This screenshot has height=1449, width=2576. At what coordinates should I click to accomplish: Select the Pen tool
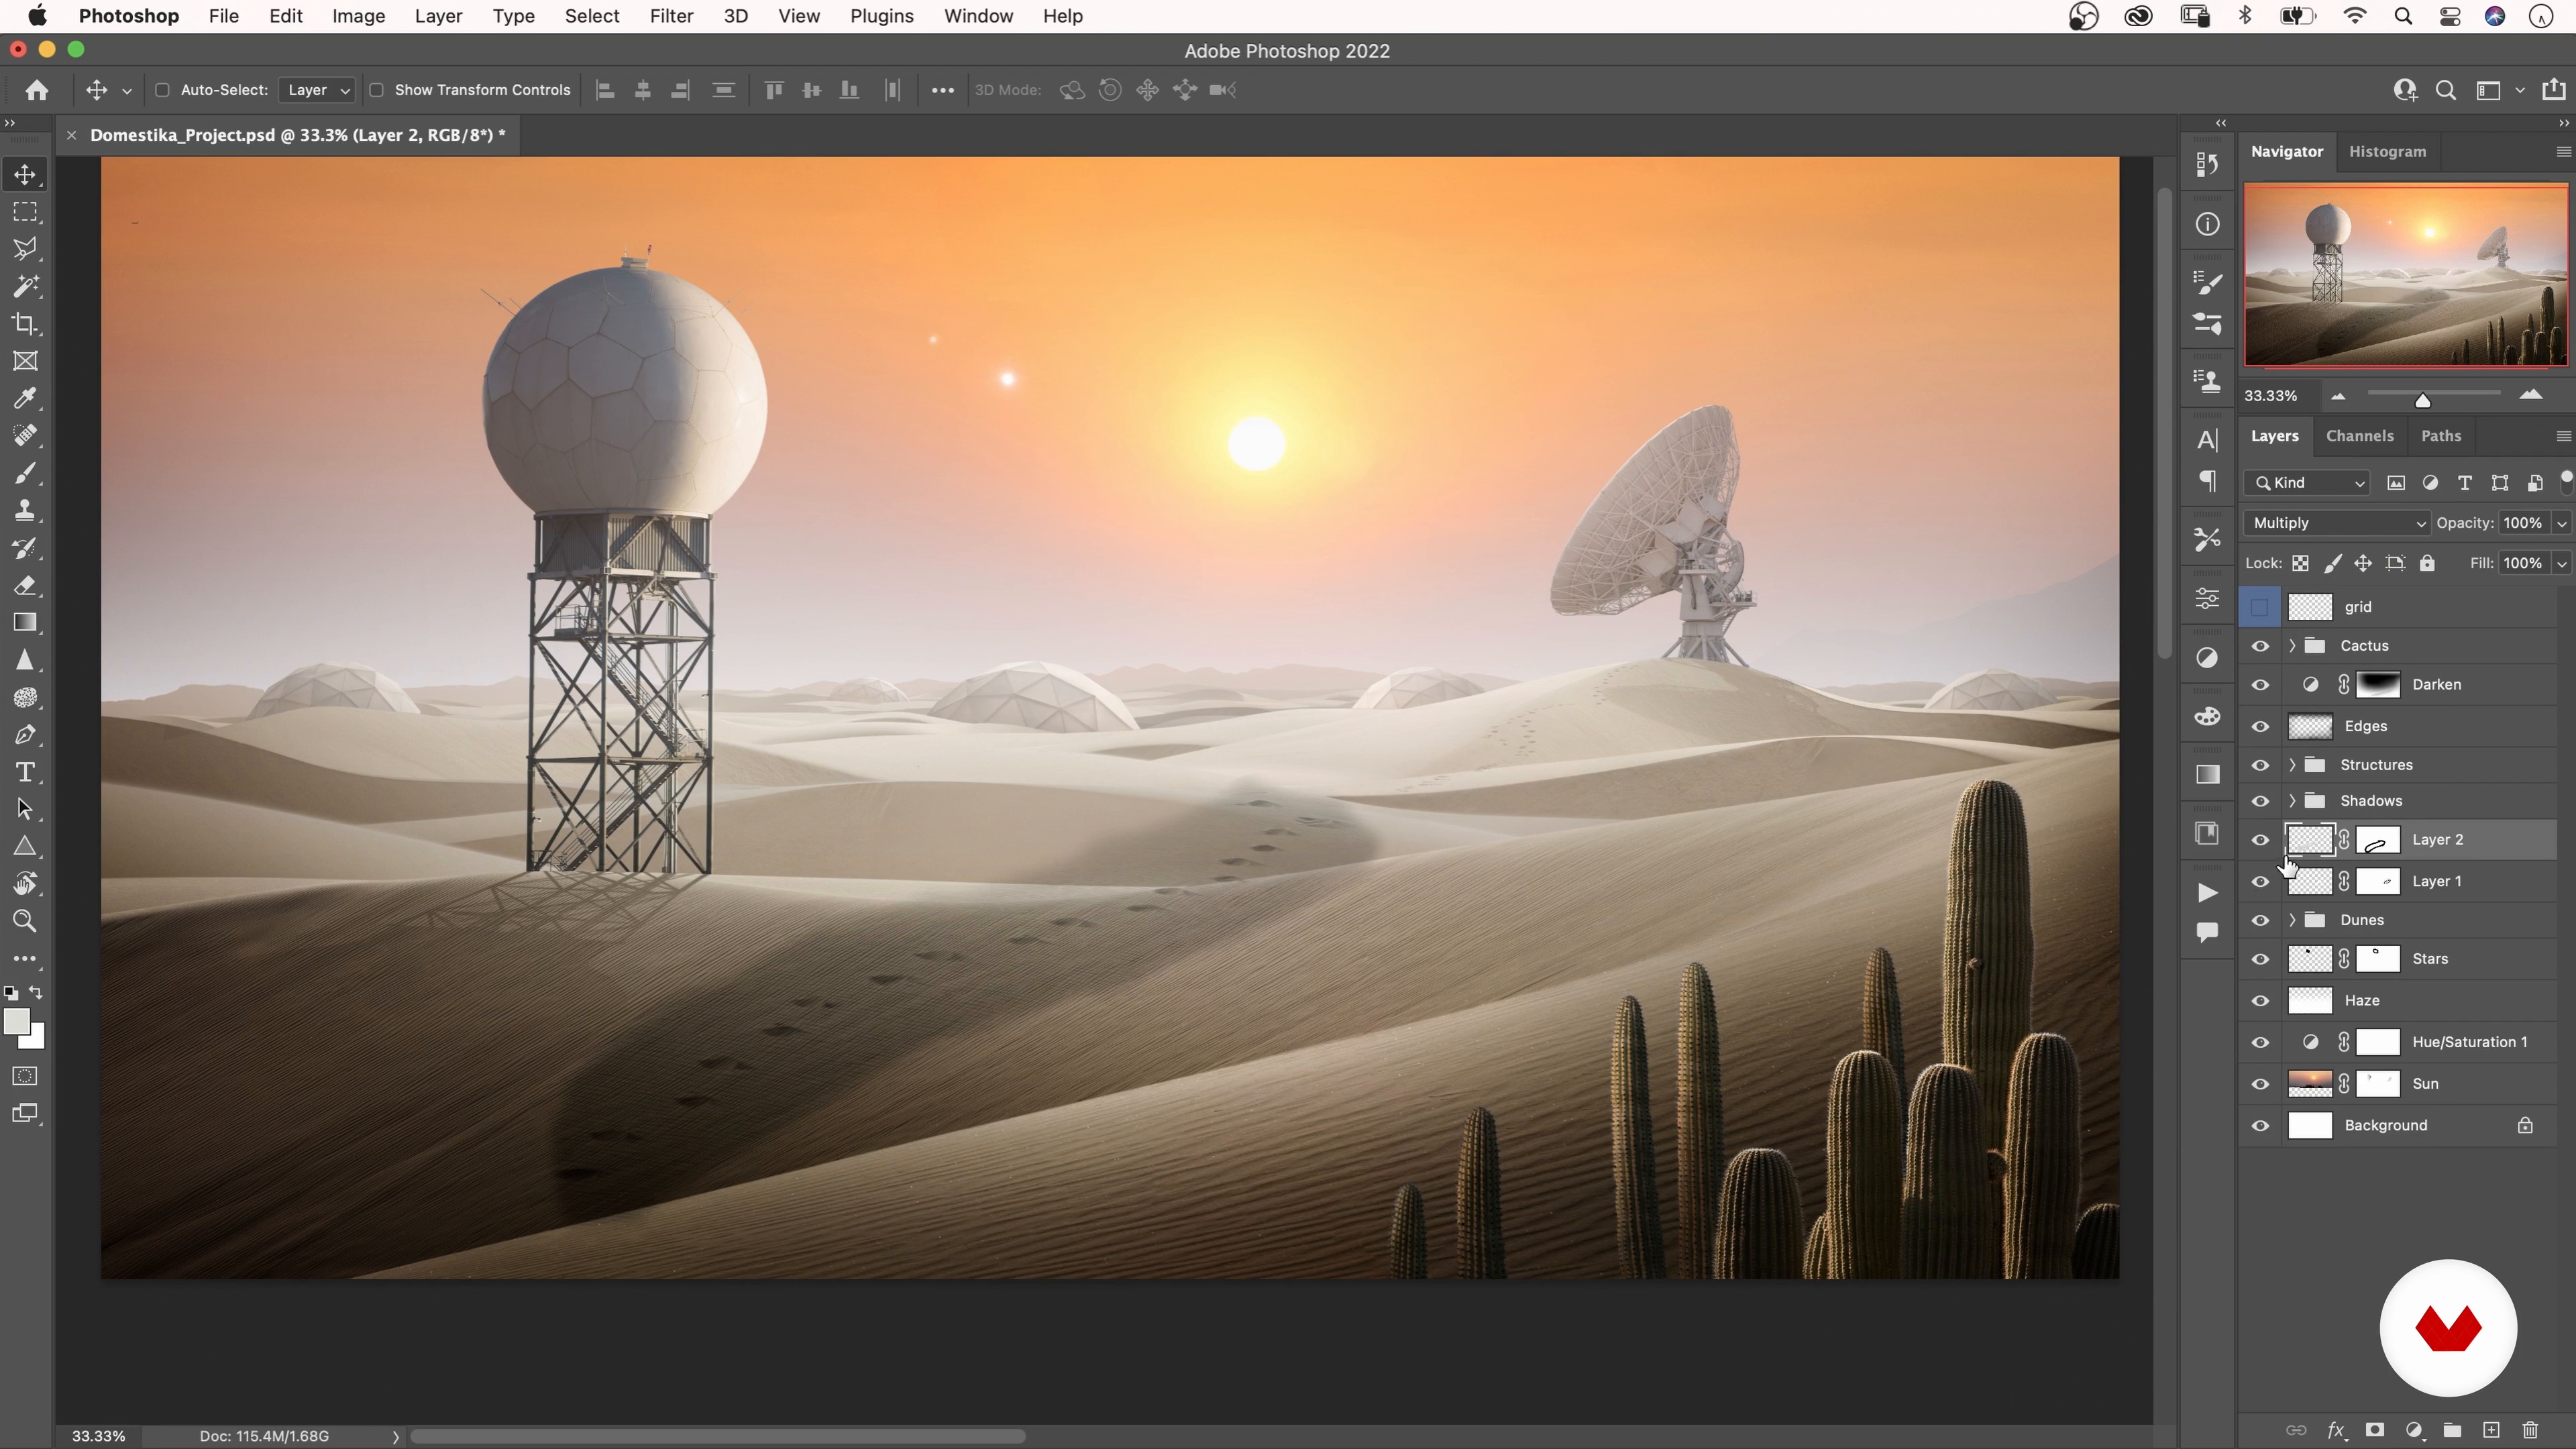click(25, 735)
